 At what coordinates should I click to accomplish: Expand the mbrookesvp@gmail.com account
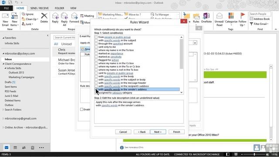pyautogui.click(x=3, y=118)
